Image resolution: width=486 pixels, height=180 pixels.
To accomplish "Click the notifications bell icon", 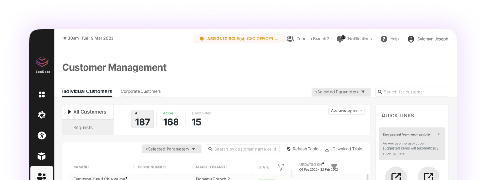I will coord(341,39).
